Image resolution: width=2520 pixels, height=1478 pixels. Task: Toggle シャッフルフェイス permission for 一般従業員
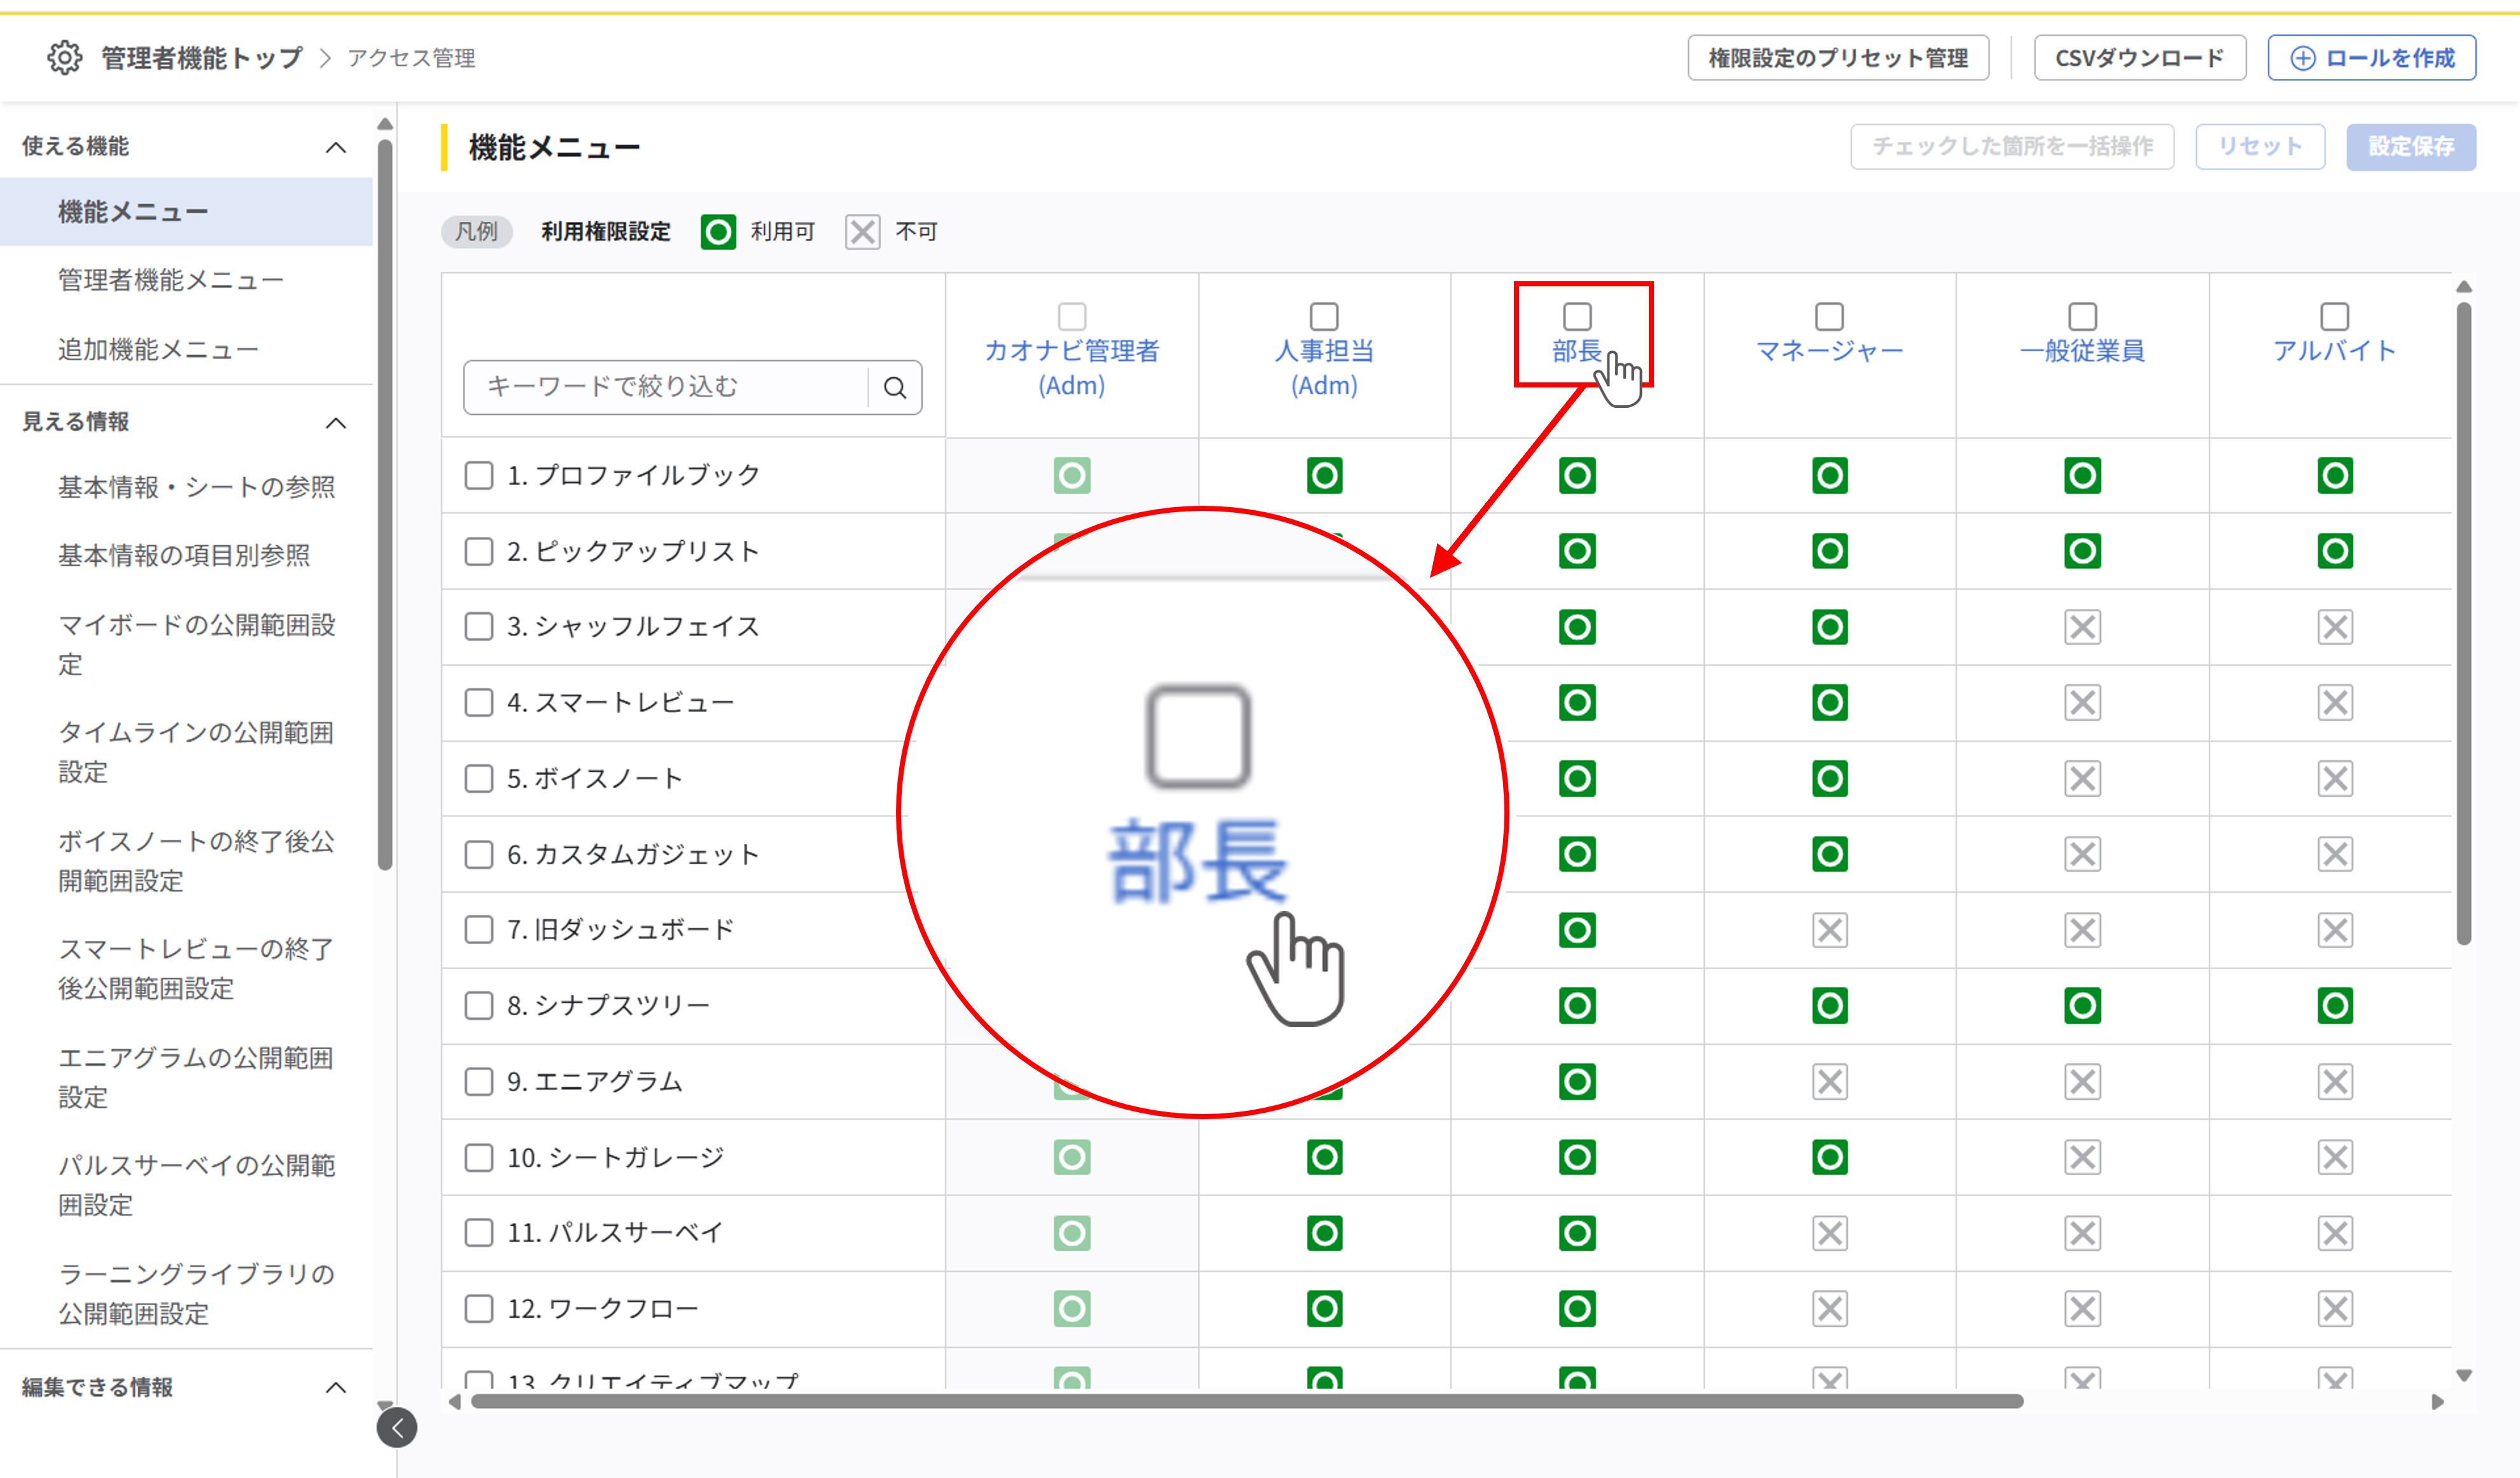(2083, 627)
